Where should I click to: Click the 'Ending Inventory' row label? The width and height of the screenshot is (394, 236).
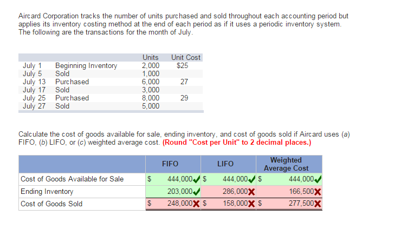pyautogui.click(x=47, y=192)
